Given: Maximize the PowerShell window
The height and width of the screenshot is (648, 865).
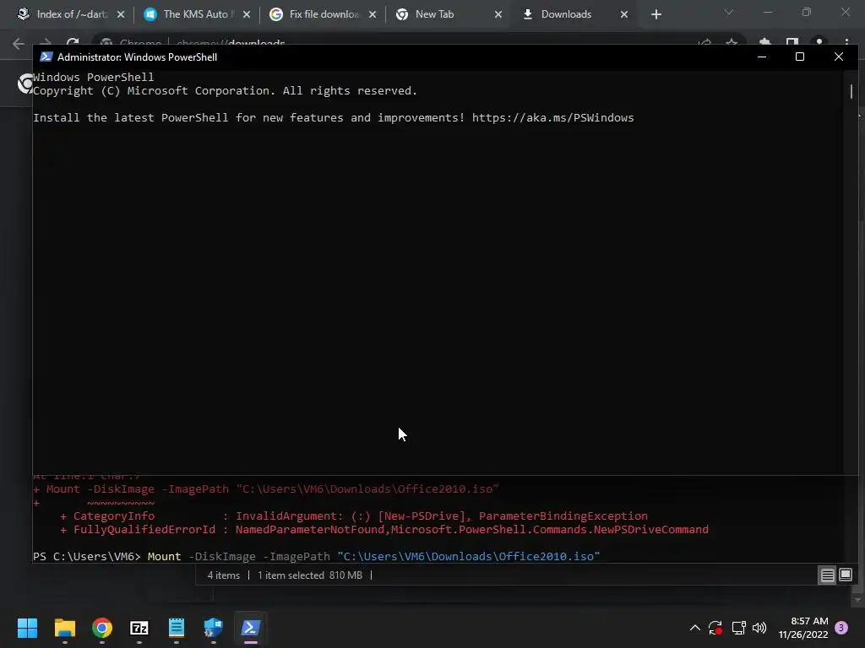Looking at the screenshot, I should (x=799, y=57).
